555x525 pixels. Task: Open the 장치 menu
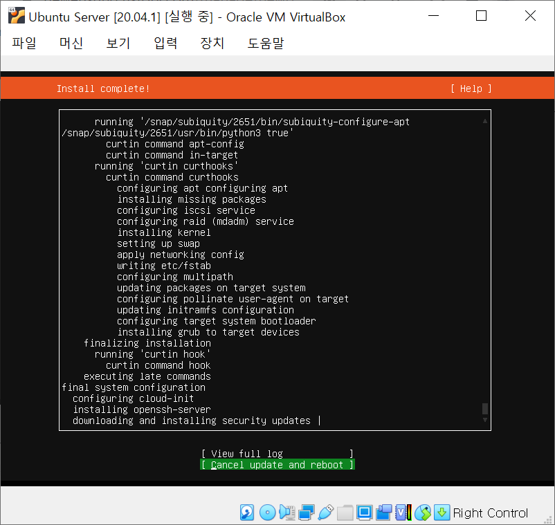[x=212, y=43]
